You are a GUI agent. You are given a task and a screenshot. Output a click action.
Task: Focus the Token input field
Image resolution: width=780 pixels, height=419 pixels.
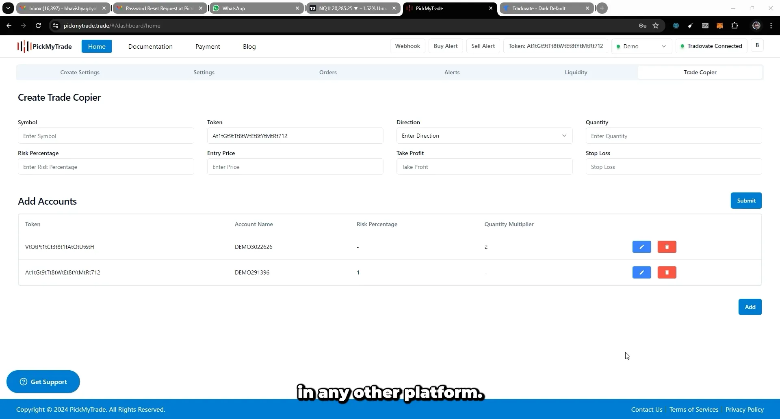pyautogui.click(x=295, y=136)
